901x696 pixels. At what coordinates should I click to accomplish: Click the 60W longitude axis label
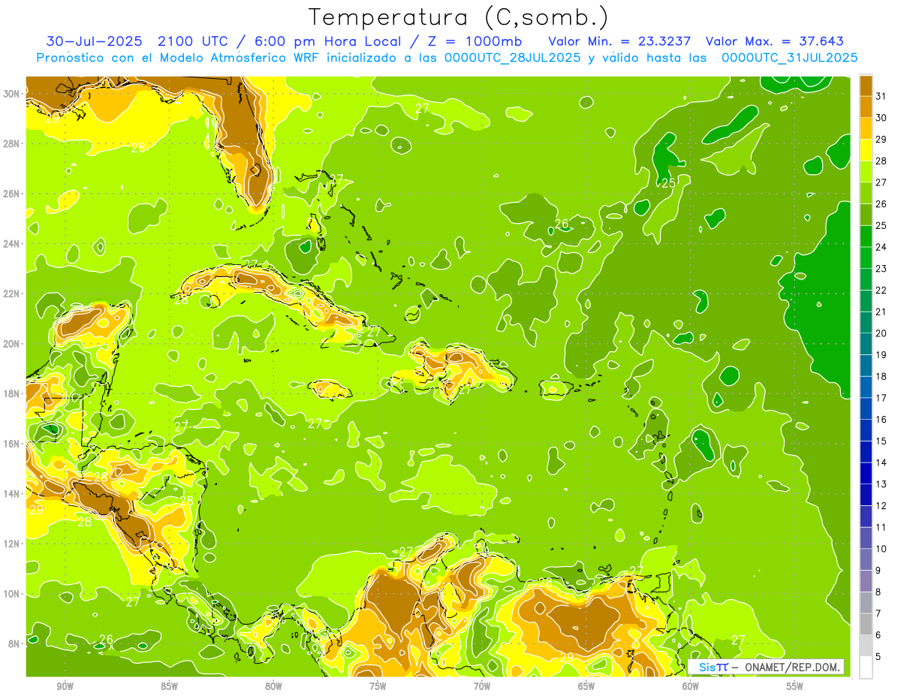pyautogui.click(x=691, y=686)
